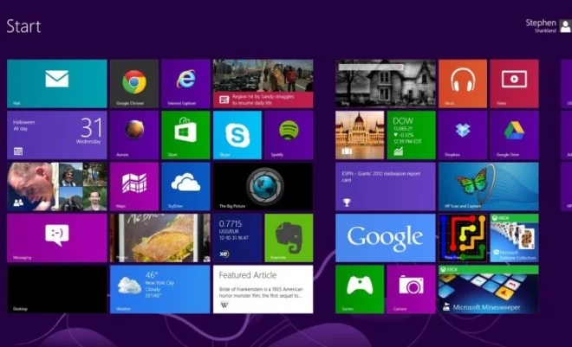Click the Stephen user account picture
Screen dimensions: 572x347
click(x=565, y=26)
